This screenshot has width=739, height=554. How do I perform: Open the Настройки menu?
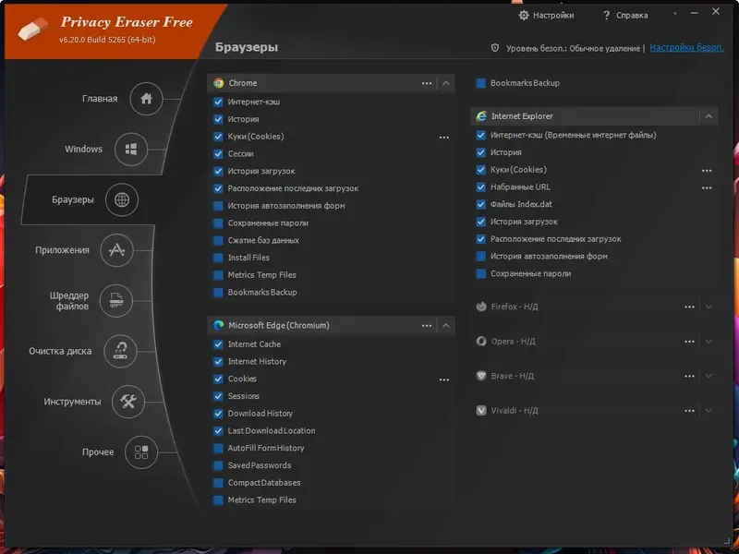click(x=548, y=15)
